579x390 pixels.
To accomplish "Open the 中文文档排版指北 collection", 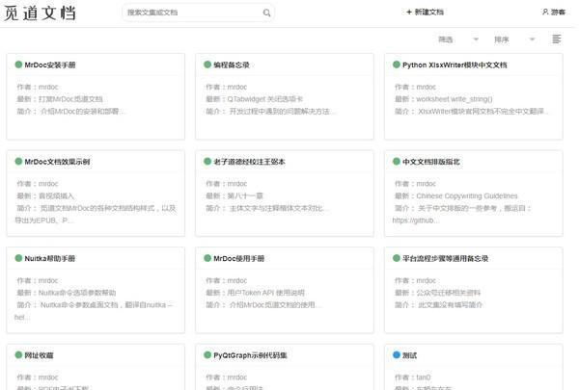I will click(x=431, y=162).
